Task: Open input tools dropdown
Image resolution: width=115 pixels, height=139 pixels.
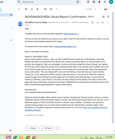Action: 106,9
